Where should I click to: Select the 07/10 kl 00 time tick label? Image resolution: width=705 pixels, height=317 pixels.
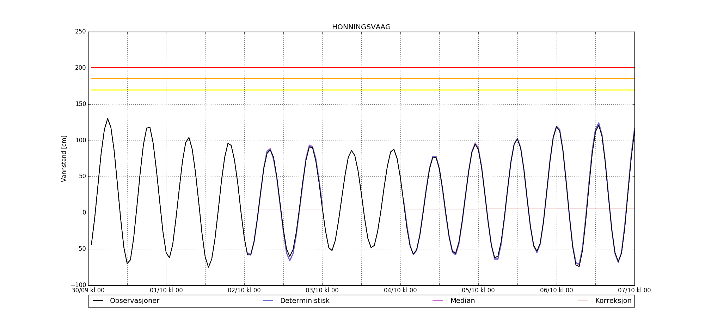(634, 291)
